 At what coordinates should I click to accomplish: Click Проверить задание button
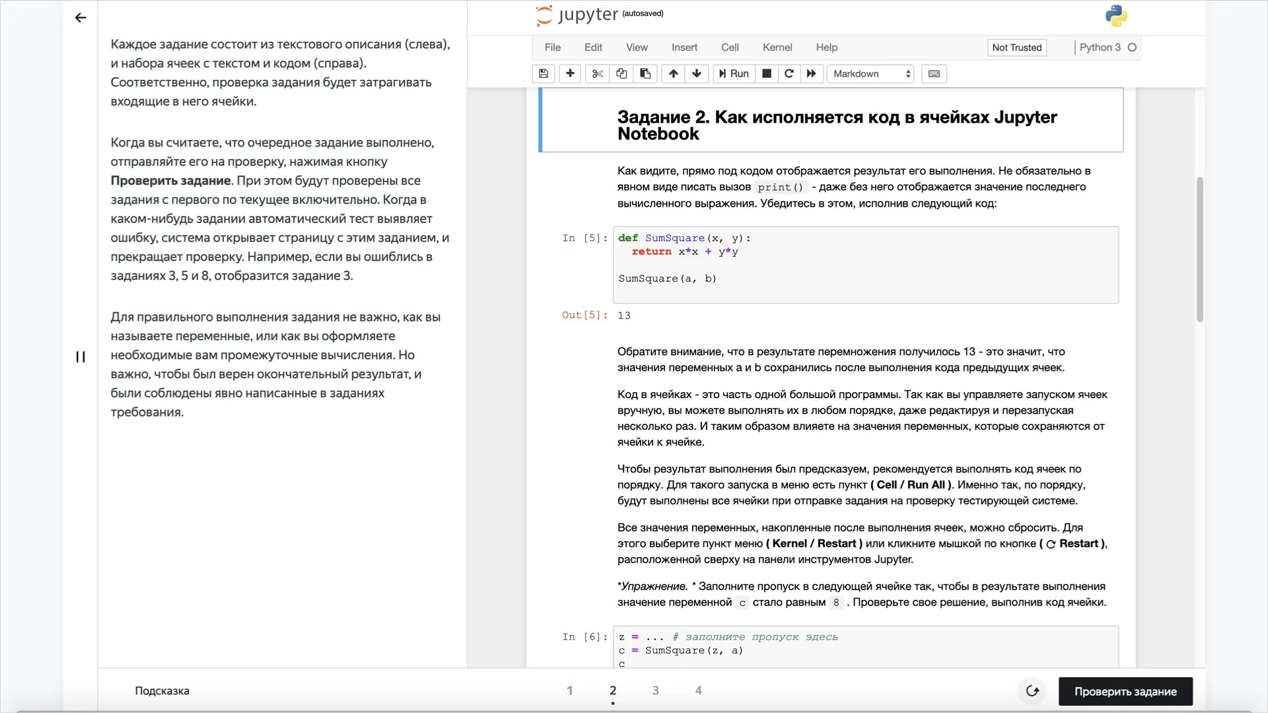coord(1125,691)
